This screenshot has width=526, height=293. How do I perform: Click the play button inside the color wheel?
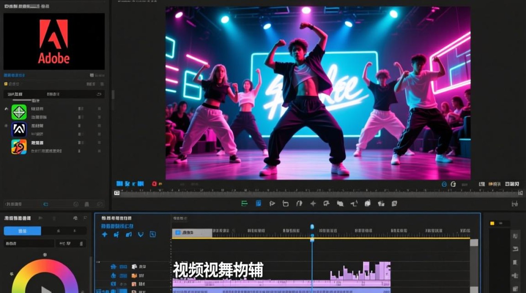46,290
